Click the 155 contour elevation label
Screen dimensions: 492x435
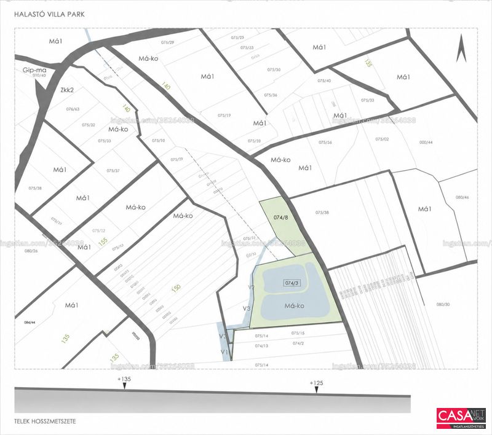coord(103,241)
